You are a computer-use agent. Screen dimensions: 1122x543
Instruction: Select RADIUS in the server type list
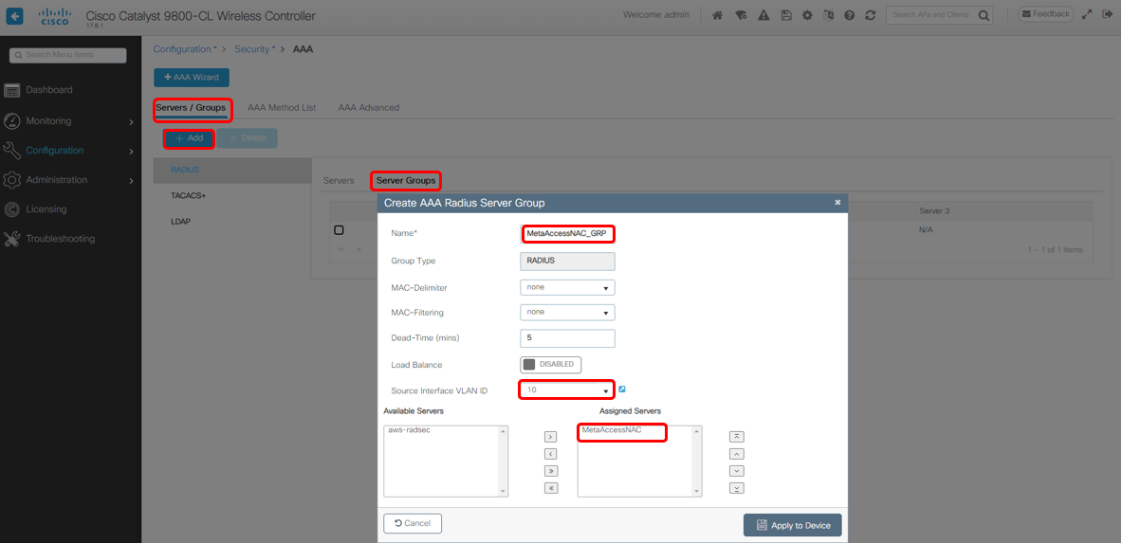[x=231, y=171]
